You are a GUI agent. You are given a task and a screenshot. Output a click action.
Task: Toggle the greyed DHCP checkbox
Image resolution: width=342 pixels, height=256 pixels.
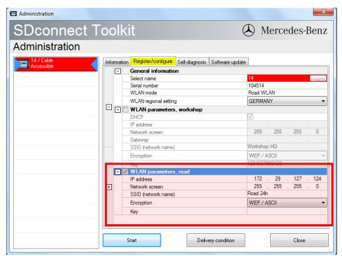pyautogui.click(x=250, y=117)
